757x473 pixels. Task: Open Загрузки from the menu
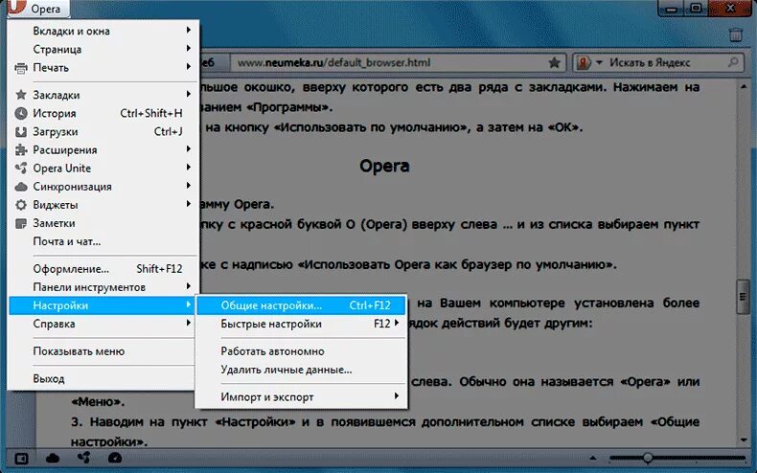coord(103,131)
